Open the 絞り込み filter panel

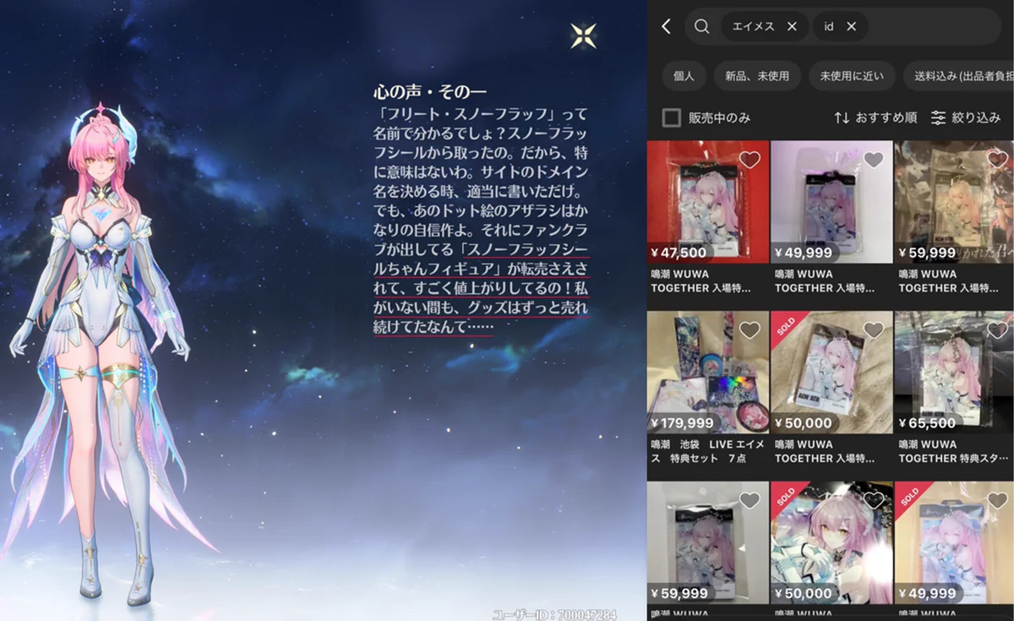(965, 117)
